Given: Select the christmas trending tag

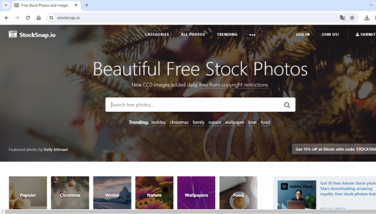Looking at the screenshot, I should pos(179,123).
